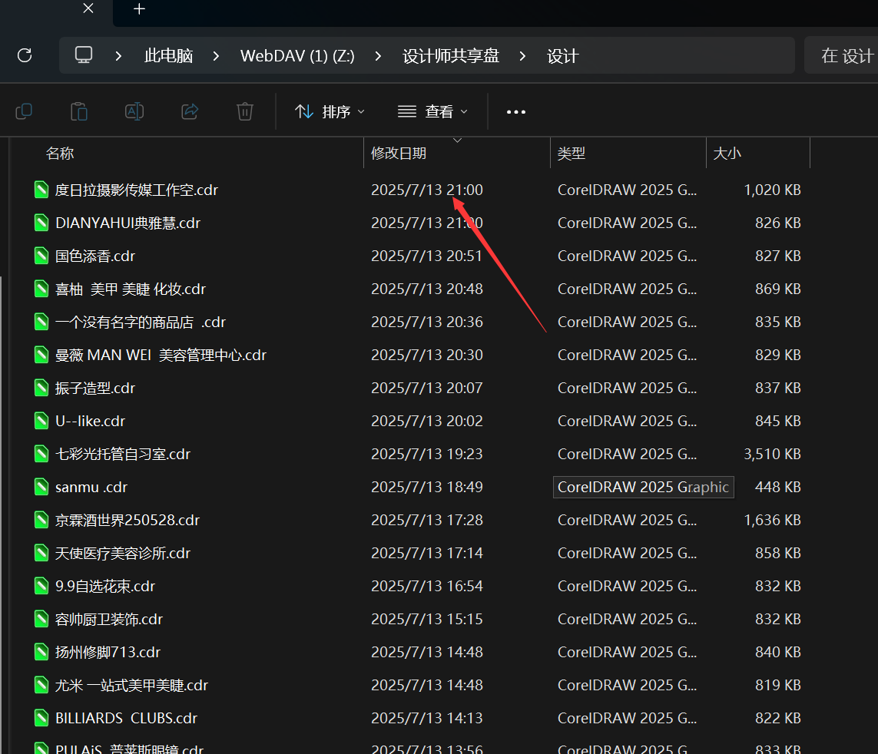This screenshot has height=754, width=878.
Task: Expand the chevron after WebDAV (1) (Z:)
Action: pos(379,56)
